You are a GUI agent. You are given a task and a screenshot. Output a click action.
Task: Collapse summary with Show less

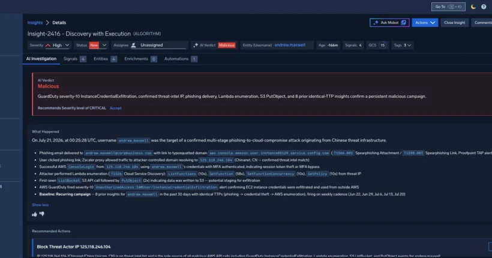[x=40, y=205]
